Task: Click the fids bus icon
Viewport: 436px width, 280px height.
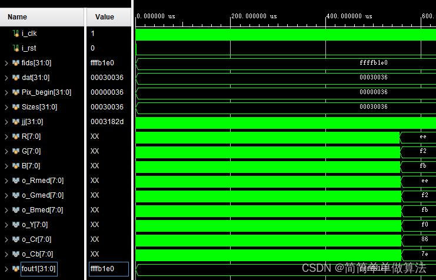Action: (x=16, y=63)
